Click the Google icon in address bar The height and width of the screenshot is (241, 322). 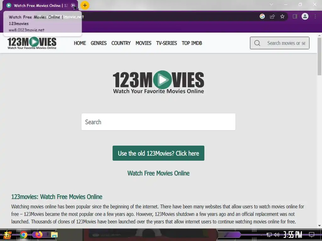pos(262,16)
